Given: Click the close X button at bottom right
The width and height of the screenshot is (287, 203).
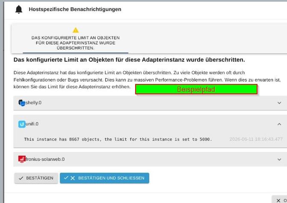Looking at the screenshot, I should tap(279, 200).
